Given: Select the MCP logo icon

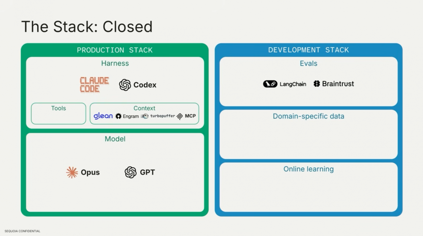Looking at the screenshot, I should click(x=180, y=116).
